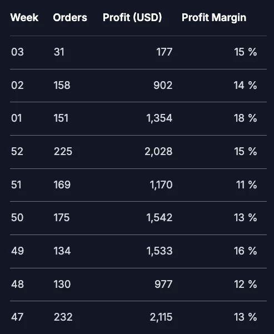Sort by the Orders column header
Image resolution: width=274 pixels, height=334 pixels.
click(70, 17)
